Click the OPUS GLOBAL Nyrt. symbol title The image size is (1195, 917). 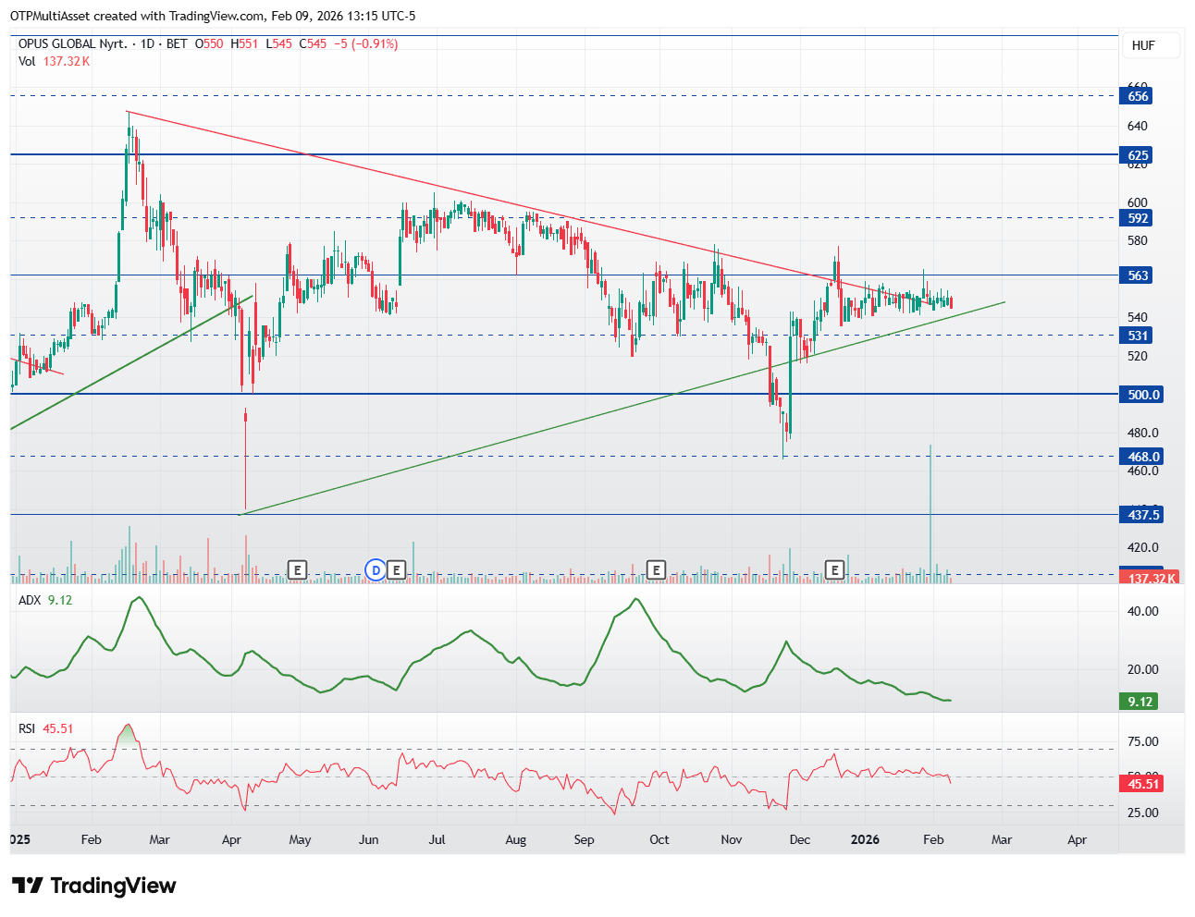tap(72, 43)
